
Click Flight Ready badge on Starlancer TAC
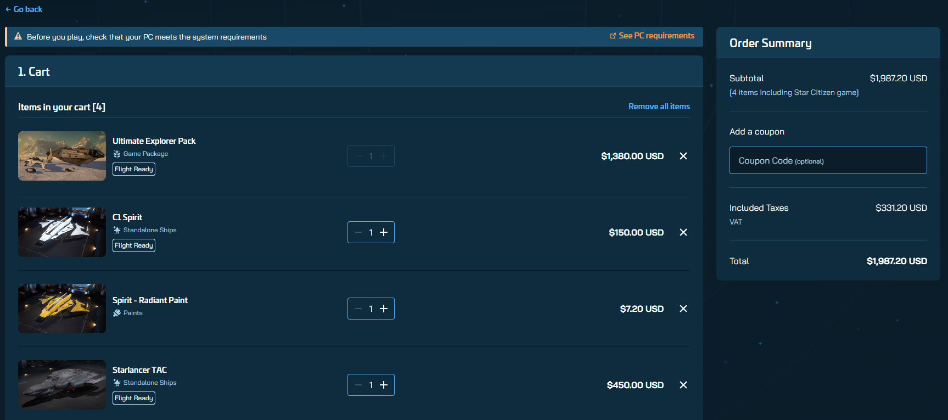pos(134,398)
